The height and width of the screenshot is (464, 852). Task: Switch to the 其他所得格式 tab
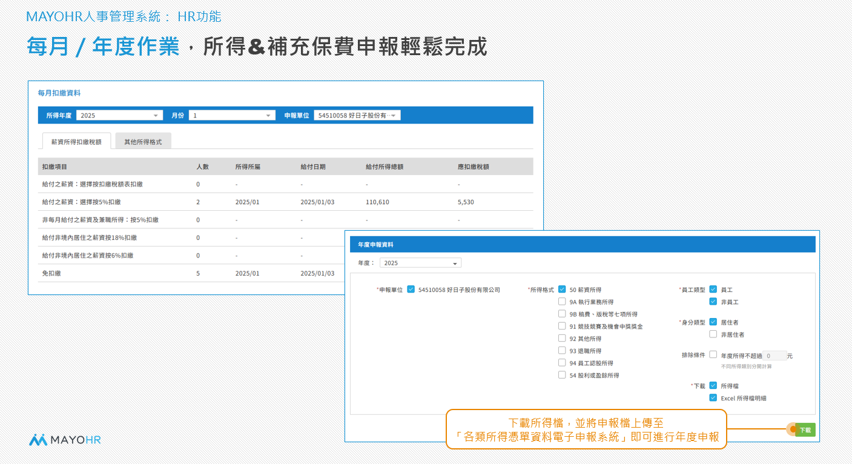pos(144,142)
